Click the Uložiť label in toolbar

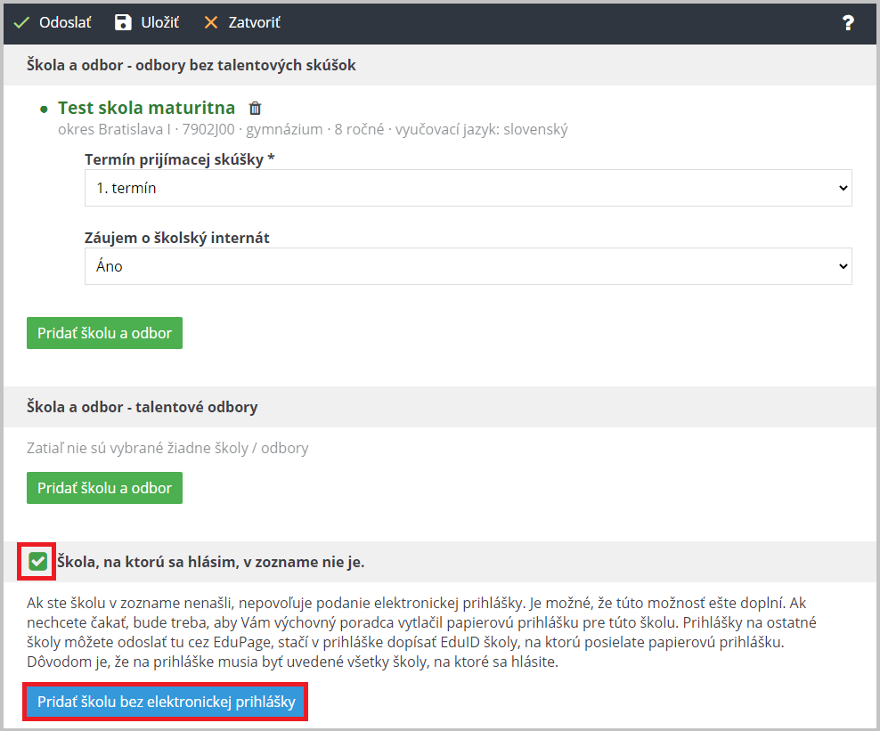coord(160,22)
